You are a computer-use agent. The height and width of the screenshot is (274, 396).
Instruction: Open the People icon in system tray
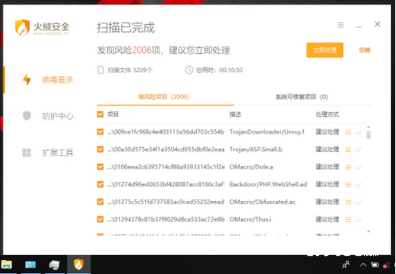tap(346, 265)
